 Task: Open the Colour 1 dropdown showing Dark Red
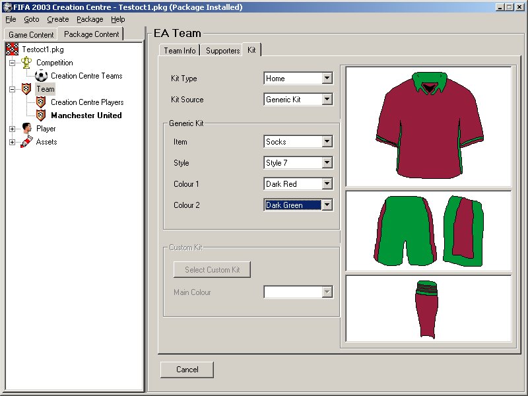pyautogui.click(x=327, y=184)
